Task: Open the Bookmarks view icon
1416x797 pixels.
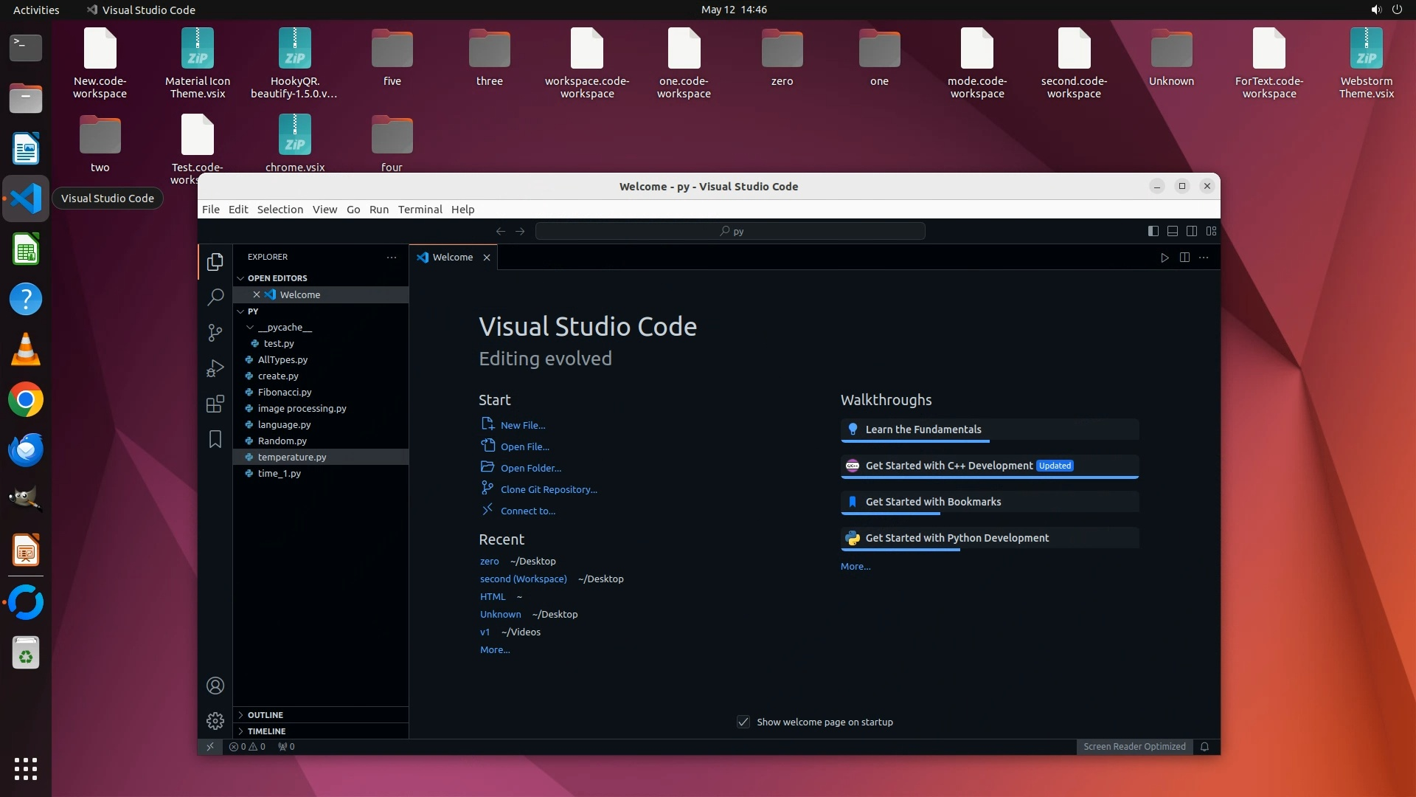Action: [215, 440]
